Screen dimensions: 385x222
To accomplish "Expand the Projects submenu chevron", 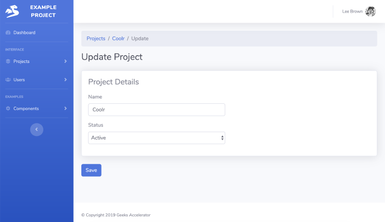I will click(x=65, y=62).
